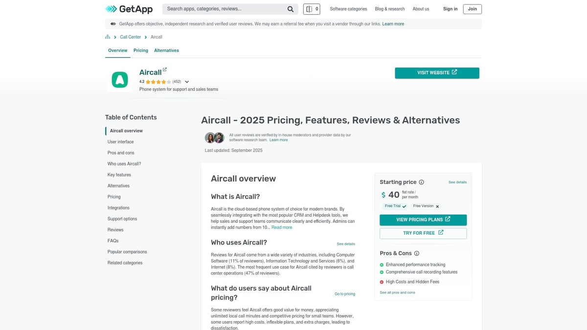Switch to the Alternatives tab
The image size is (587, 330).
tap(166, 50)
